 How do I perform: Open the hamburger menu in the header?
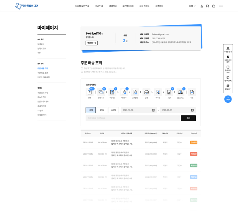[x=221, y=6]
